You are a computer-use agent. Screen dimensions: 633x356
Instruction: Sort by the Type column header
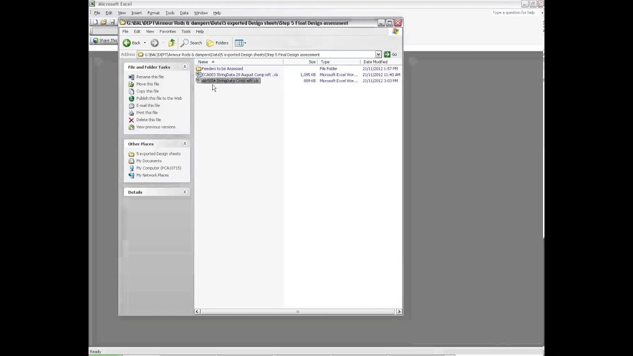(340, 62)
